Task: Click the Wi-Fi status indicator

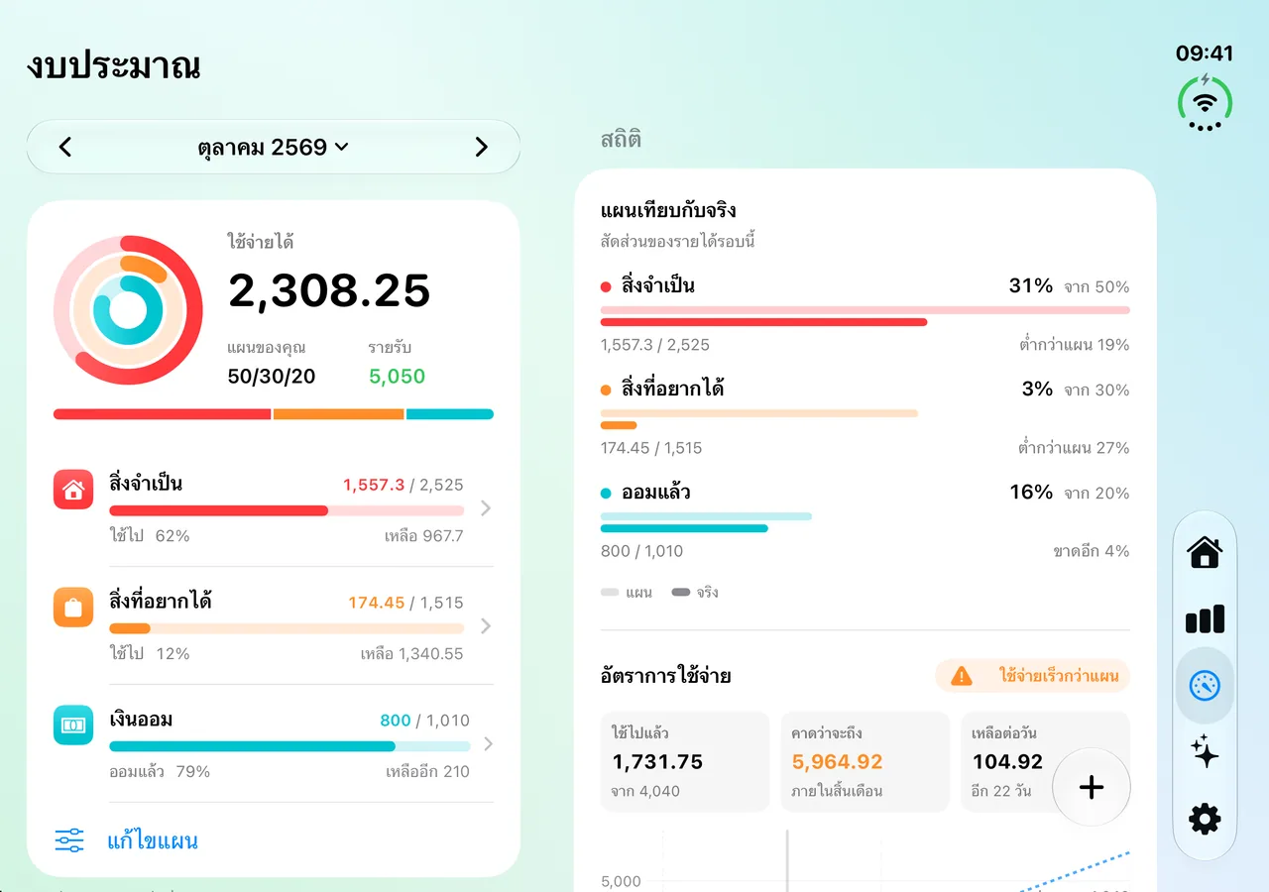Action: 1206,102
